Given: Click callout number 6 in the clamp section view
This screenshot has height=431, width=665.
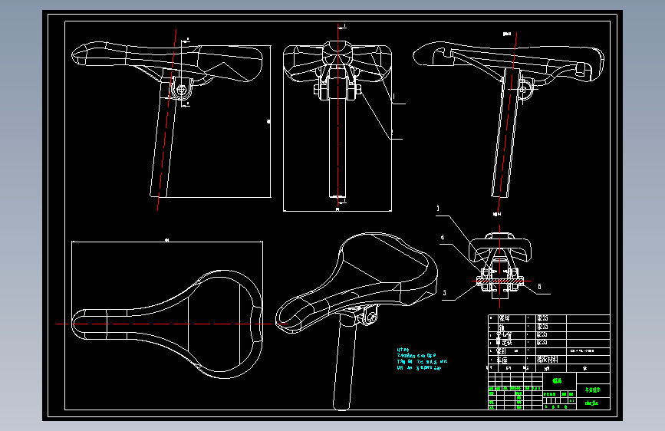Looking at the screenshot, I should [x=539, y=287].
